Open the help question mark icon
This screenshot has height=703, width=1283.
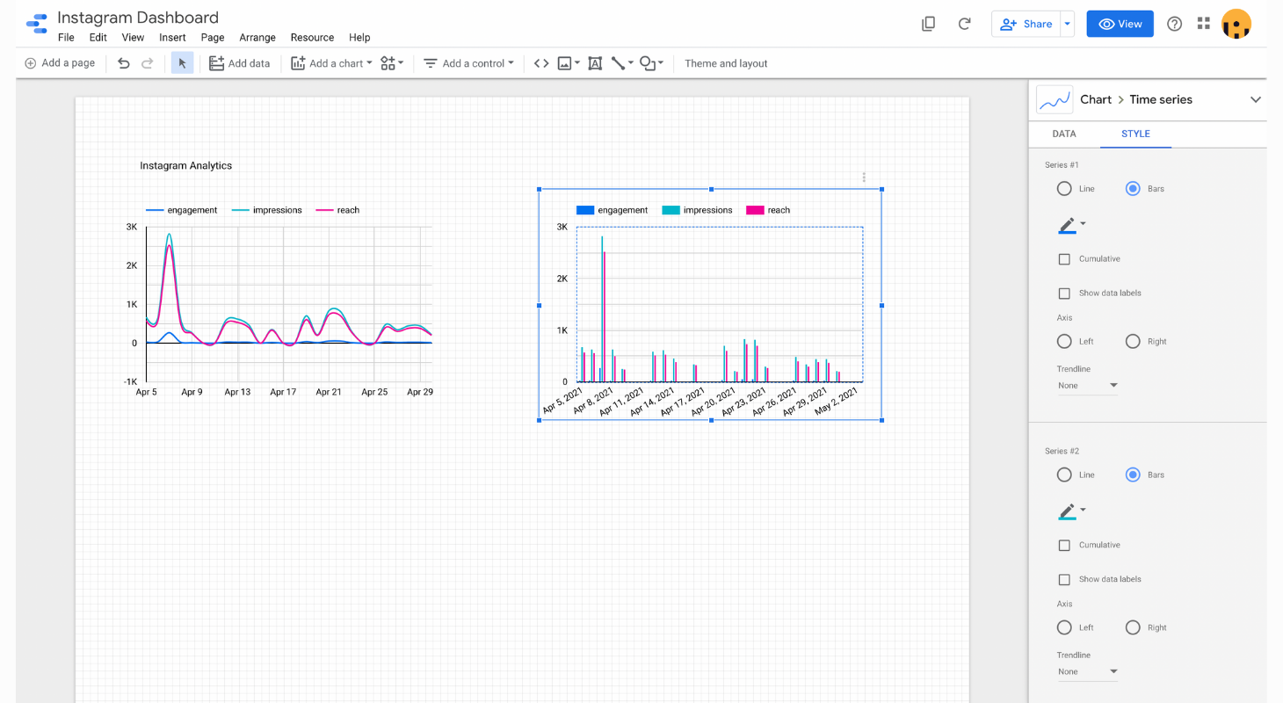1174,24
